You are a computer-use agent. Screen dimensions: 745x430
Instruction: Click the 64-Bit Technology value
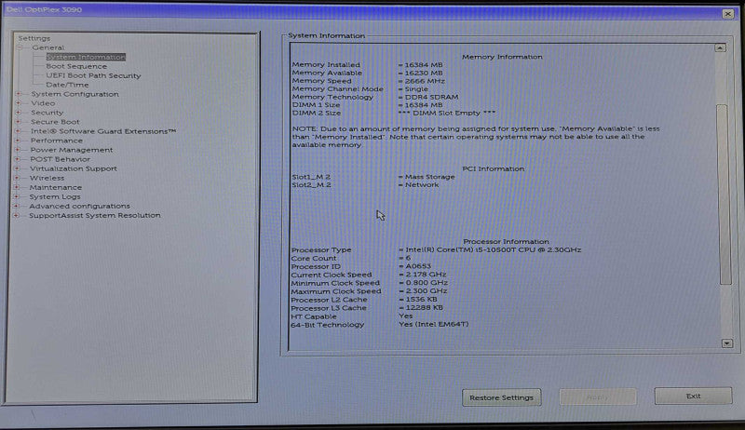point(434,324)
